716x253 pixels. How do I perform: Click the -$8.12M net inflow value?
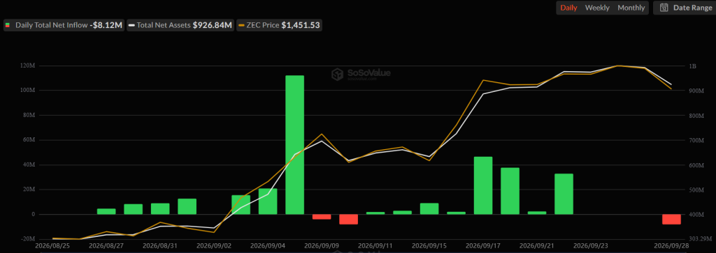(x=106, y=26)
